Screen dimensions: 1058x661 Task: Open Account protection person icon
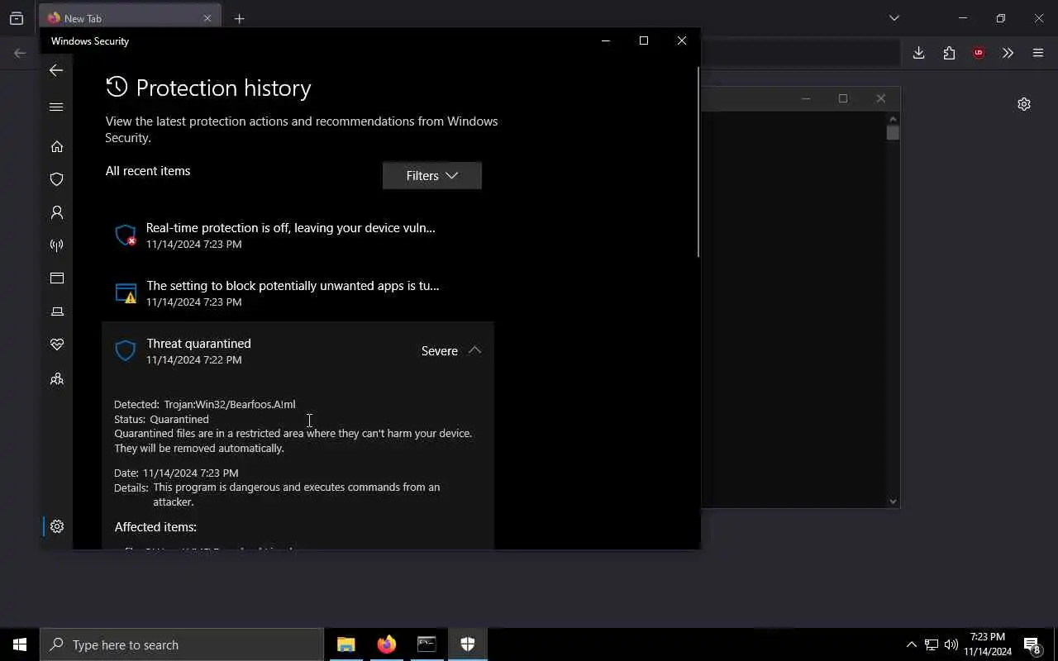(57, 212)
